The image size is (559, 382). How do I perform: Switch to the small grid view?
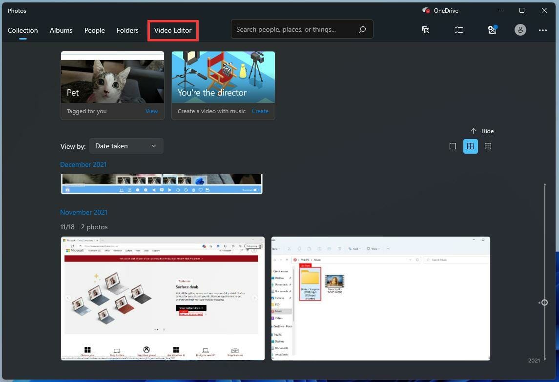pyautogui.click(x=488, y=146)
